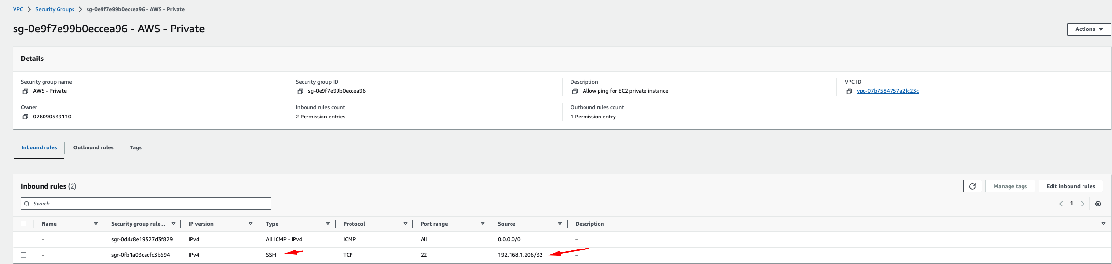
Task: Click rule ID sgr-0fb1a03cacfc3b694
Action: 140,255
